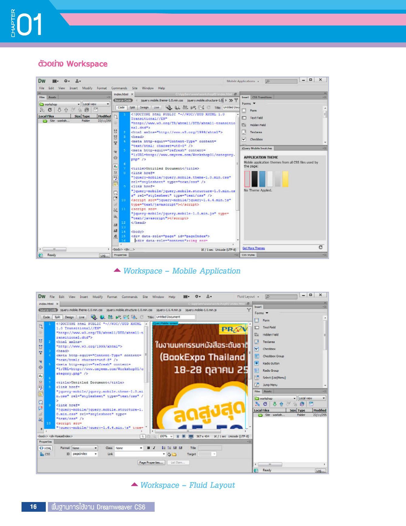
Task: Click the Italic icon in the Properties panel
Action: pyautogui.click(x=154, y=448)
